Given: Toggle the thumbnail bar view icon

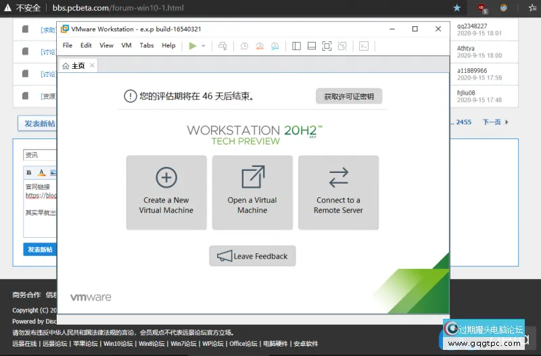Looking at the screenshot, I should [311, 46].
